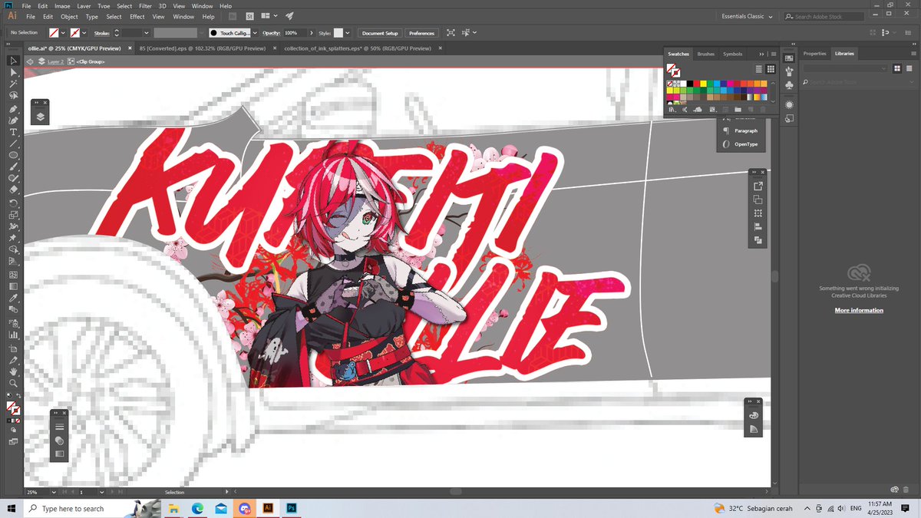The image size is (921, 518).
Task: Expand the Opacity slider arrow
Action: click(311, 33)
